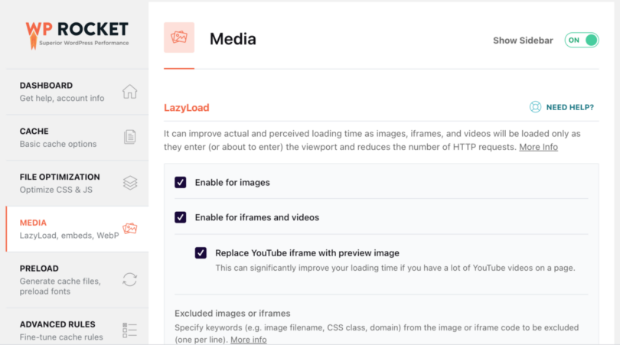This screenshot has width=620, height=345.
Task: Click 'Generate cache files, preload fonts' text
Action: [60, 286]
